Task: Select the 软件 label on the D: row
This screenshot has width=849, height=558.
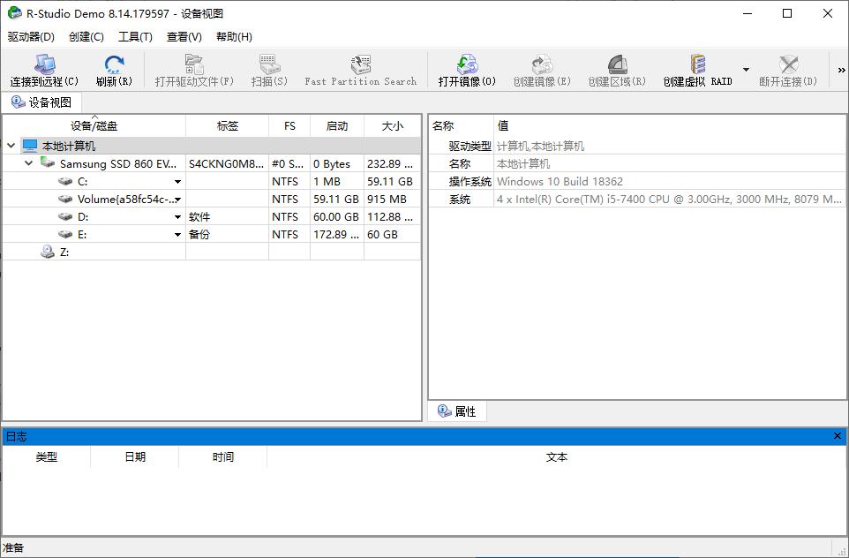Action: [199, 216]
